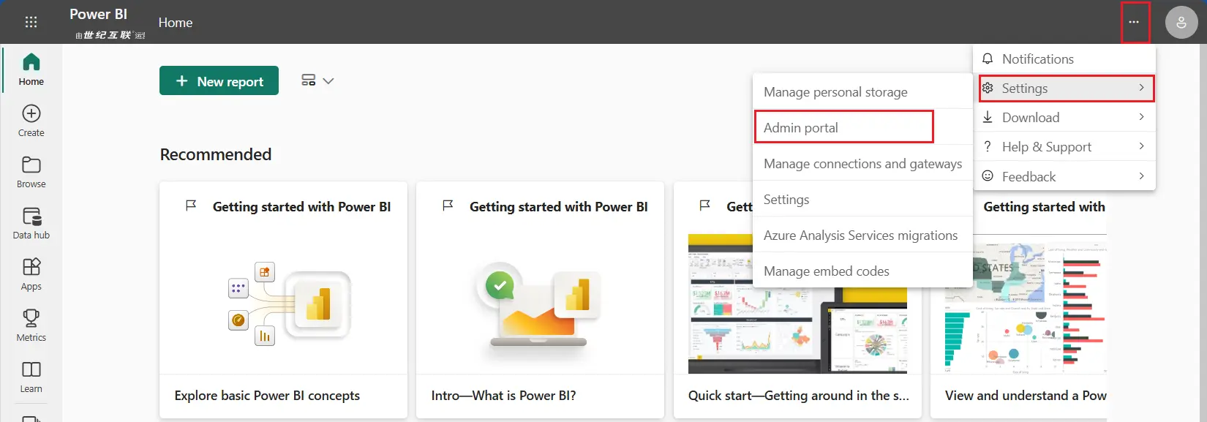Expand the layout view dropdown
This screenshot has height=422, width=1207.
(x=317, y=80)
